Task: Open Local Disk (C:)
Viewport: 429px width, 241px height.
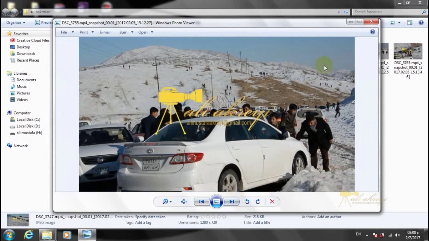Action: coord(28,119)
